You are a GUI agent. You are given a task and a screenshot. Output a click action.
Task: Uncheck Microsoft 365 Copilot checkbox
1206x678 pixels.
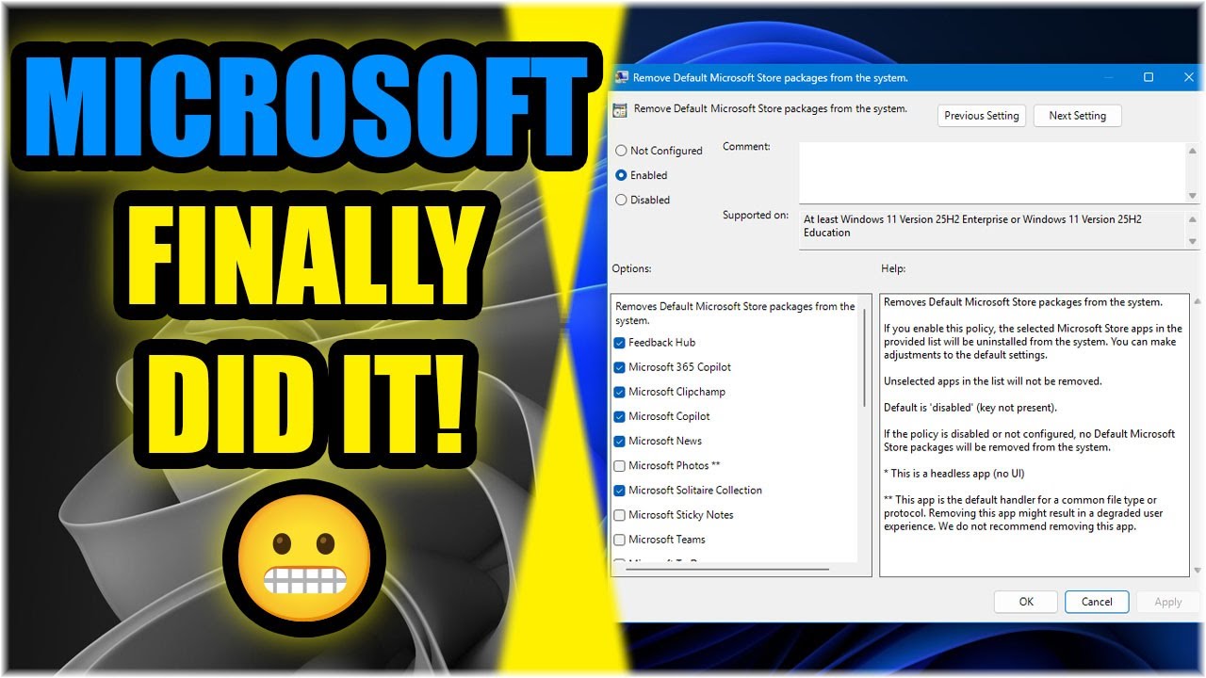click(x=619, y=367)
